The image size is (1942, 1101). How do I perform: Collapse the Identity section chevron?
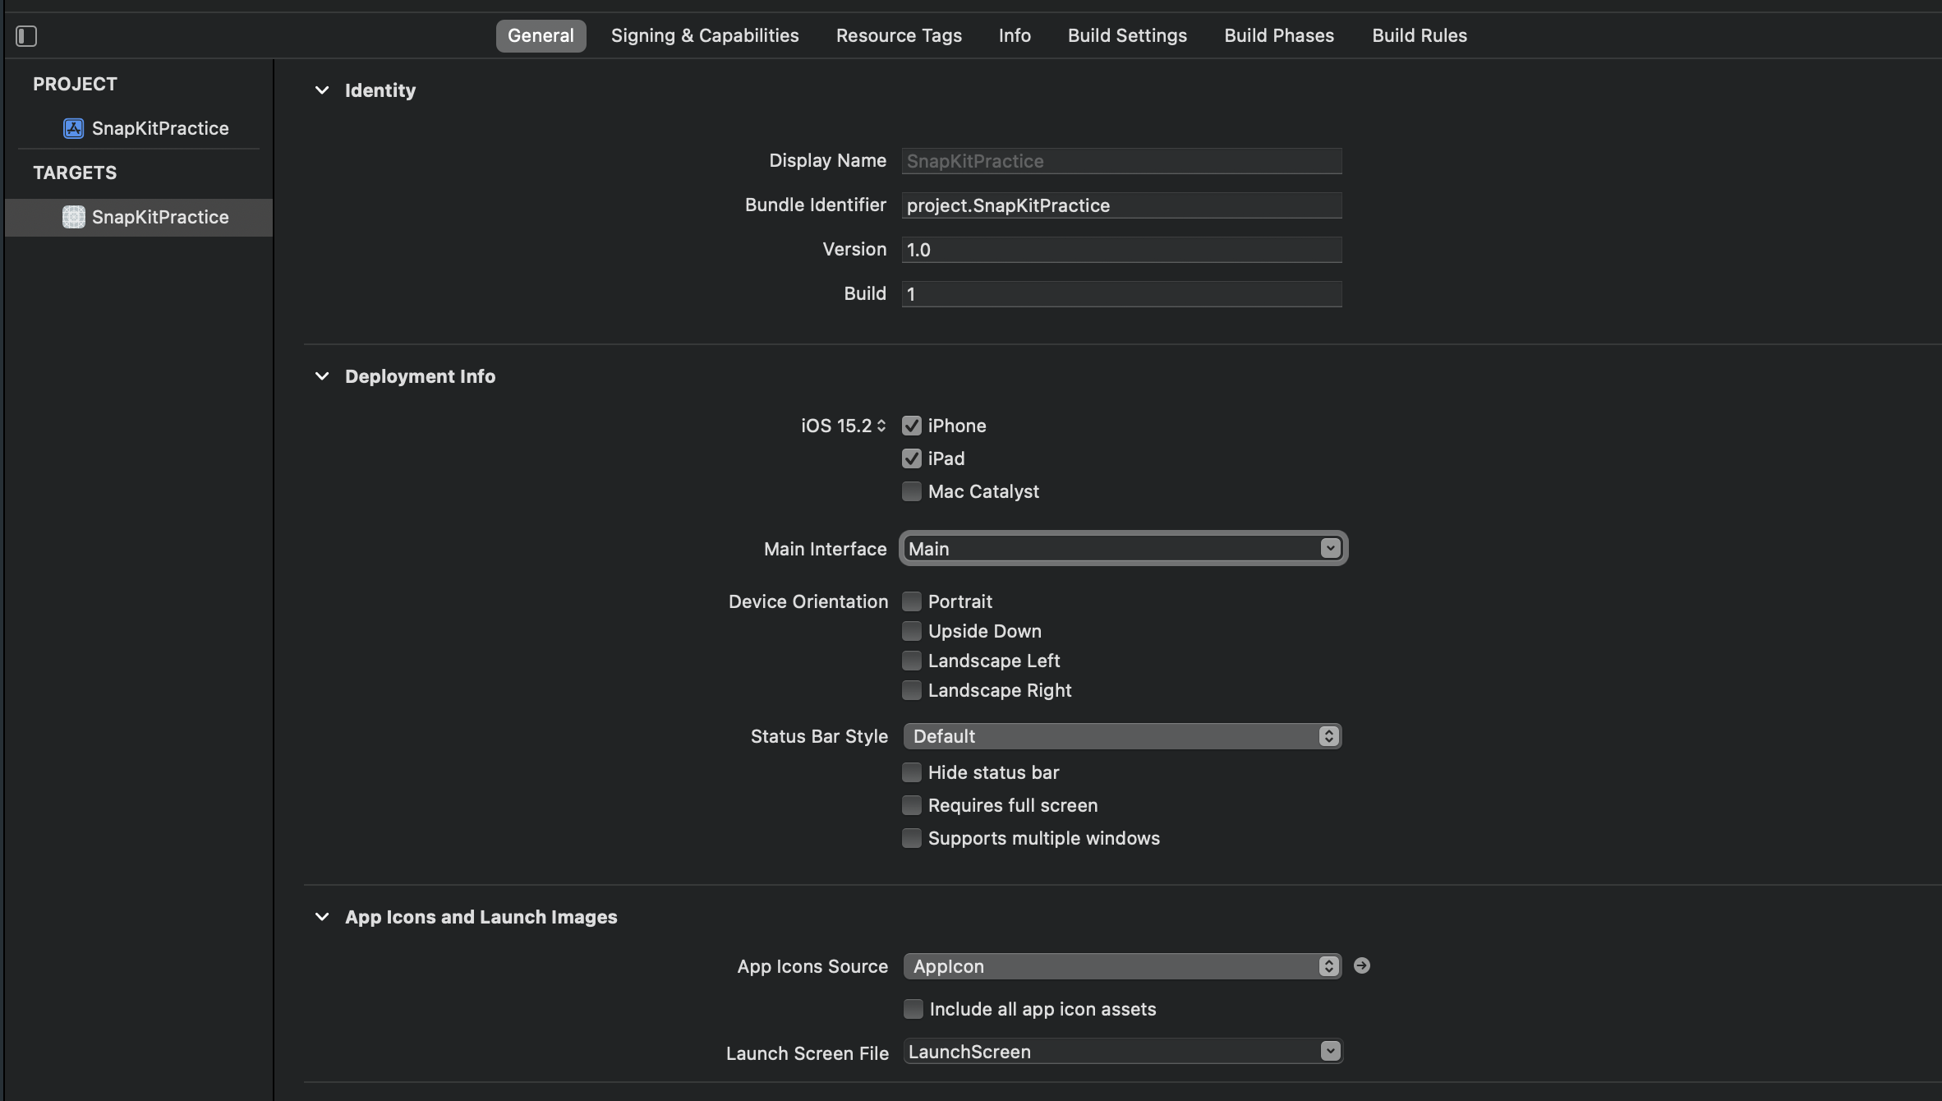[322, 90]
